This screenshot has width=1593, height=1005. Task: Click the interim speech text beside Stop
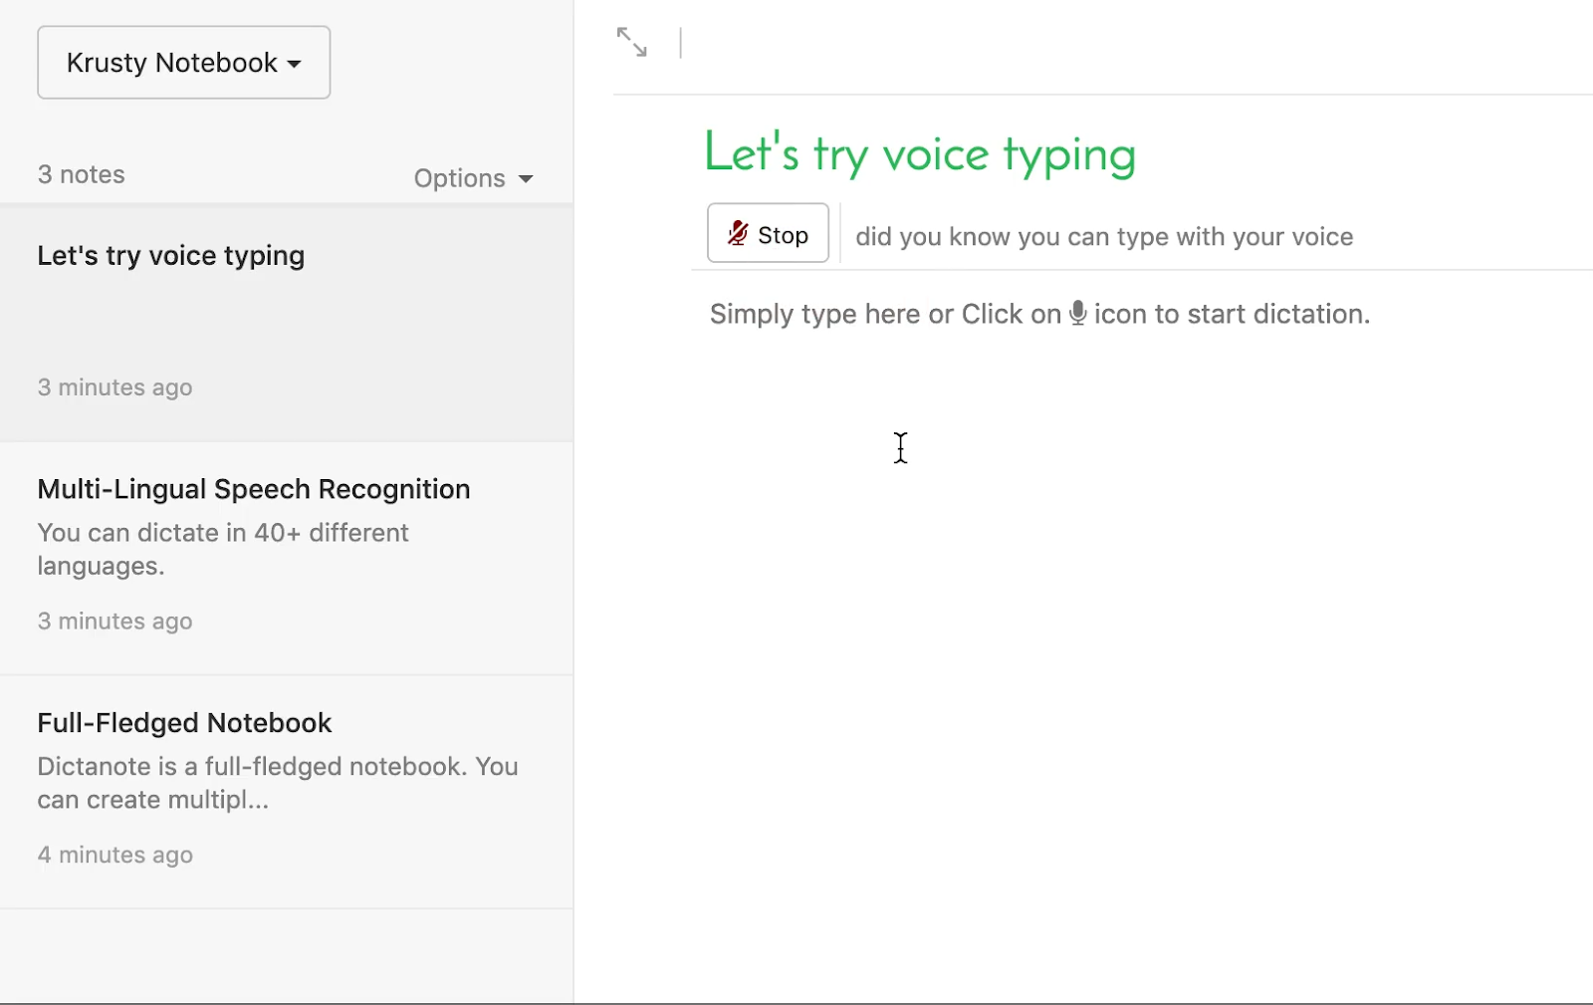pyautogui.click(x=1103, y=237)
